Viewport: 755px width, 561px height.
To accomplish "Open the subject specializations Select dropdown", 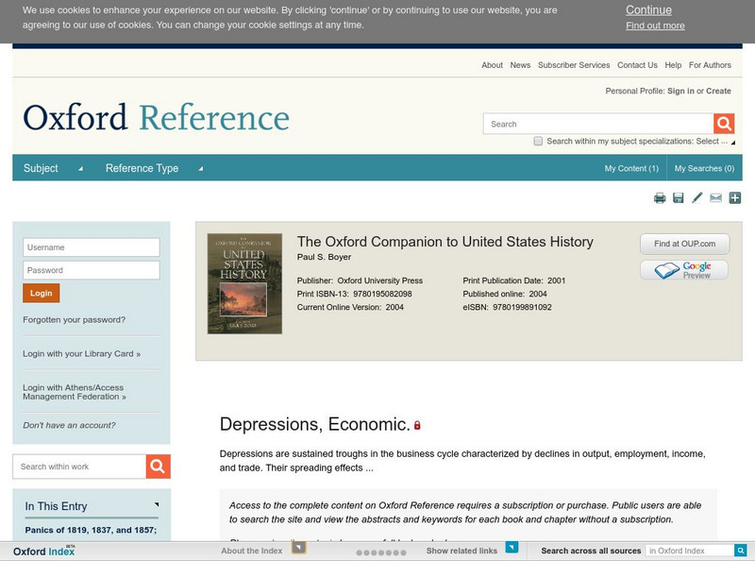I will point(715,142).
